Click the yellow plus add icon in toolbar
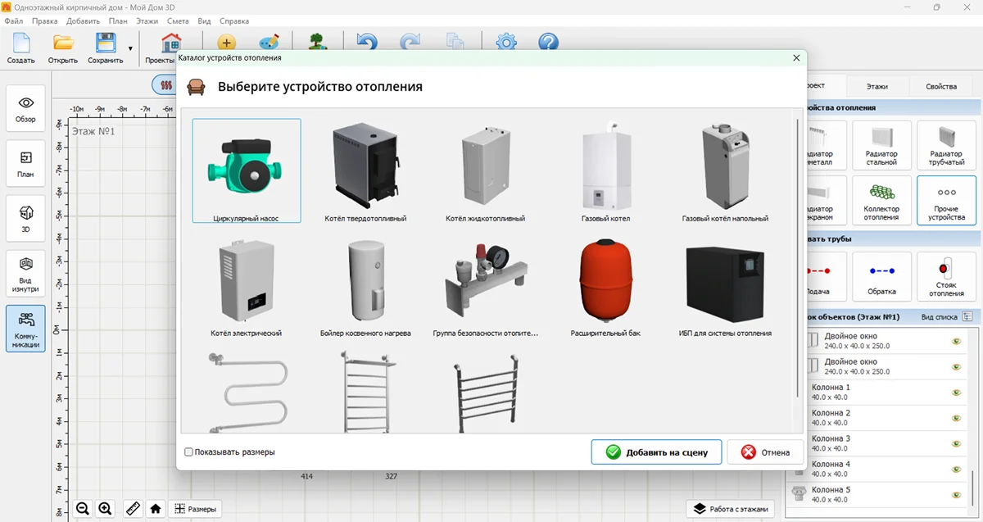This screenshot has width=983, height=522. (227, 43)
